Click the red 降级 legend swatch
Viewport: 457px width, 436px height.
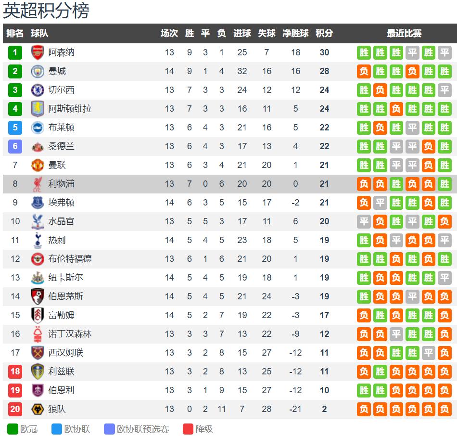[188, 429]
